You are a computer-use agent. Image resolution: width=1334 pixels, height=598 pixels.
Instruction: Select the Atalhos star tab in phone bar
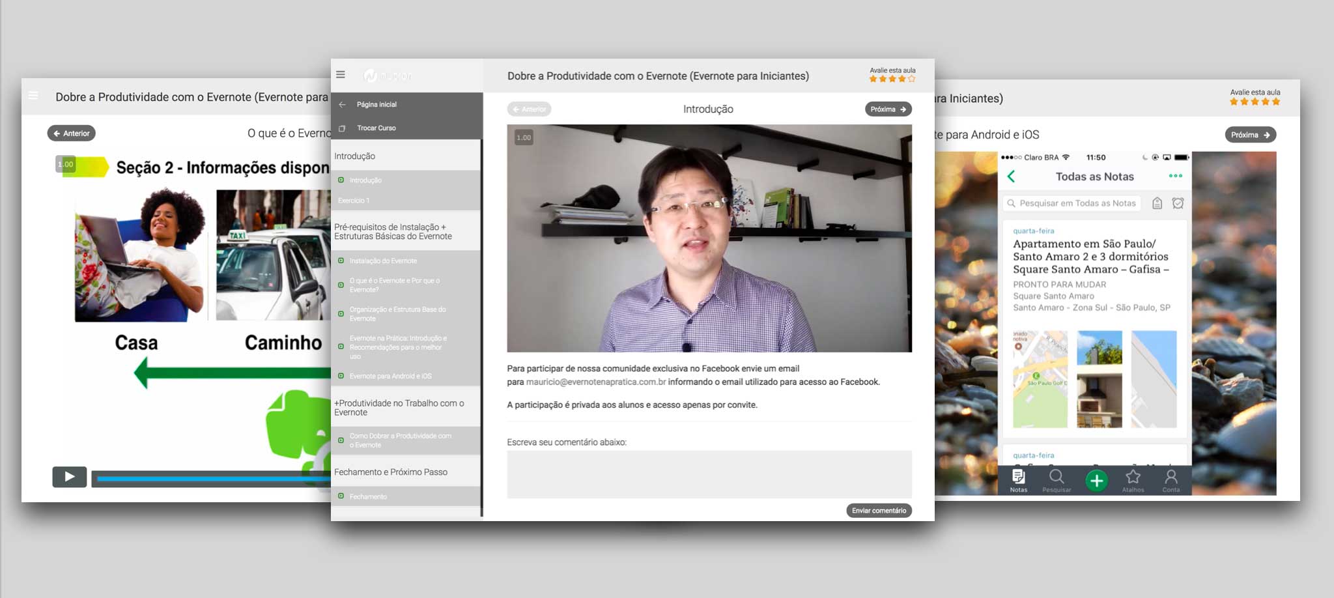tap(1133, 481)
